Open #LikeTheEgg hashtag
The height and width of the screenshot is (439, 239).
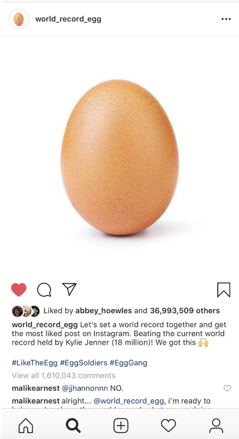point(35,363)
